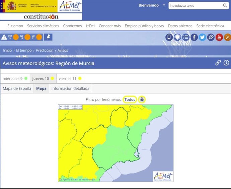Viewport: 231px width, 189px height.
Task: Click the round list icon
Action: point(186,37)
